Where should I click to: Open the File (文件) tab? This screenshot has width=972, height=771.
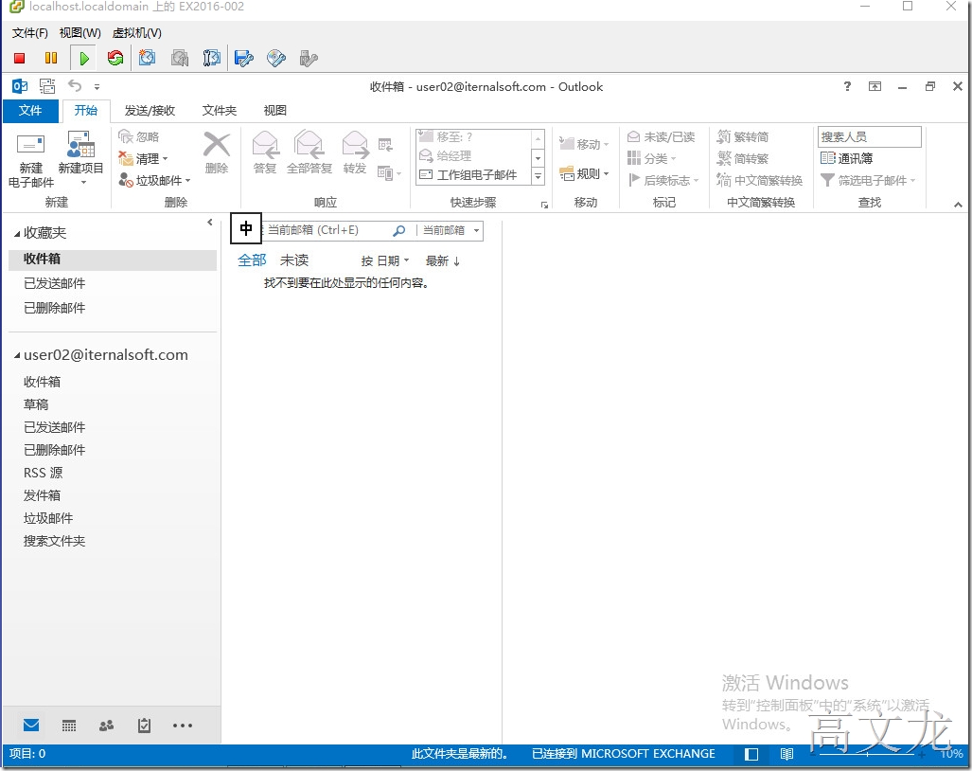coord(30,111)
